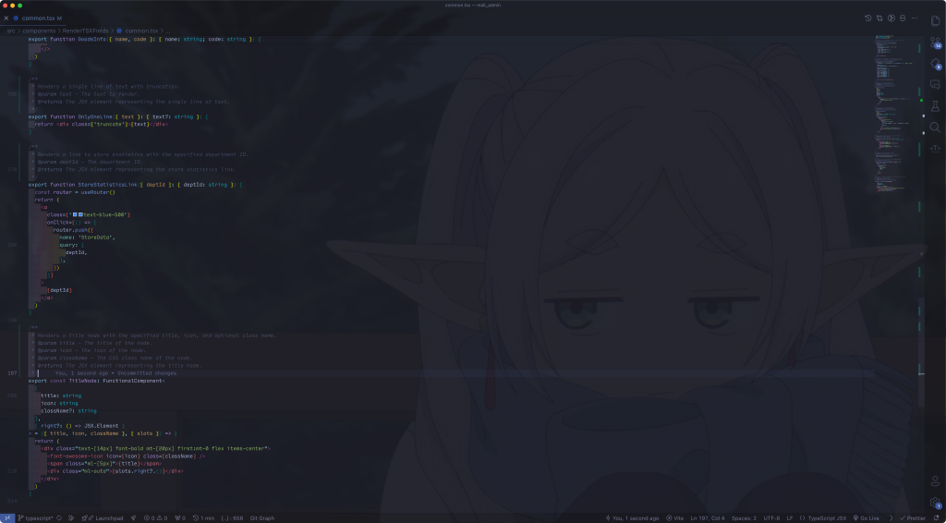This screenshot has width=946, height=523.
Task: Open Git Graph from status bar
Action: tap(261, 517)
